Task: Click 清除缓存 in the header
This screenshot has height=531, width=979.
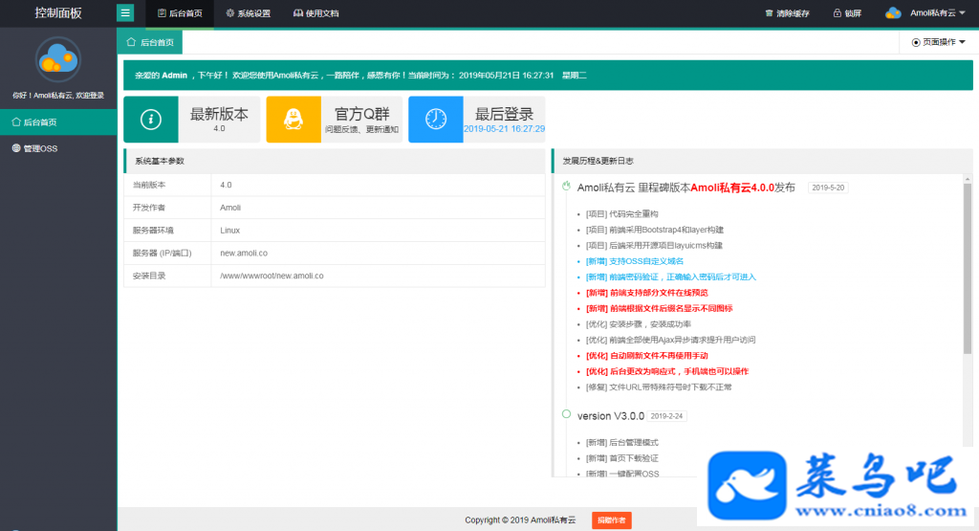Action: click(787, 13)
